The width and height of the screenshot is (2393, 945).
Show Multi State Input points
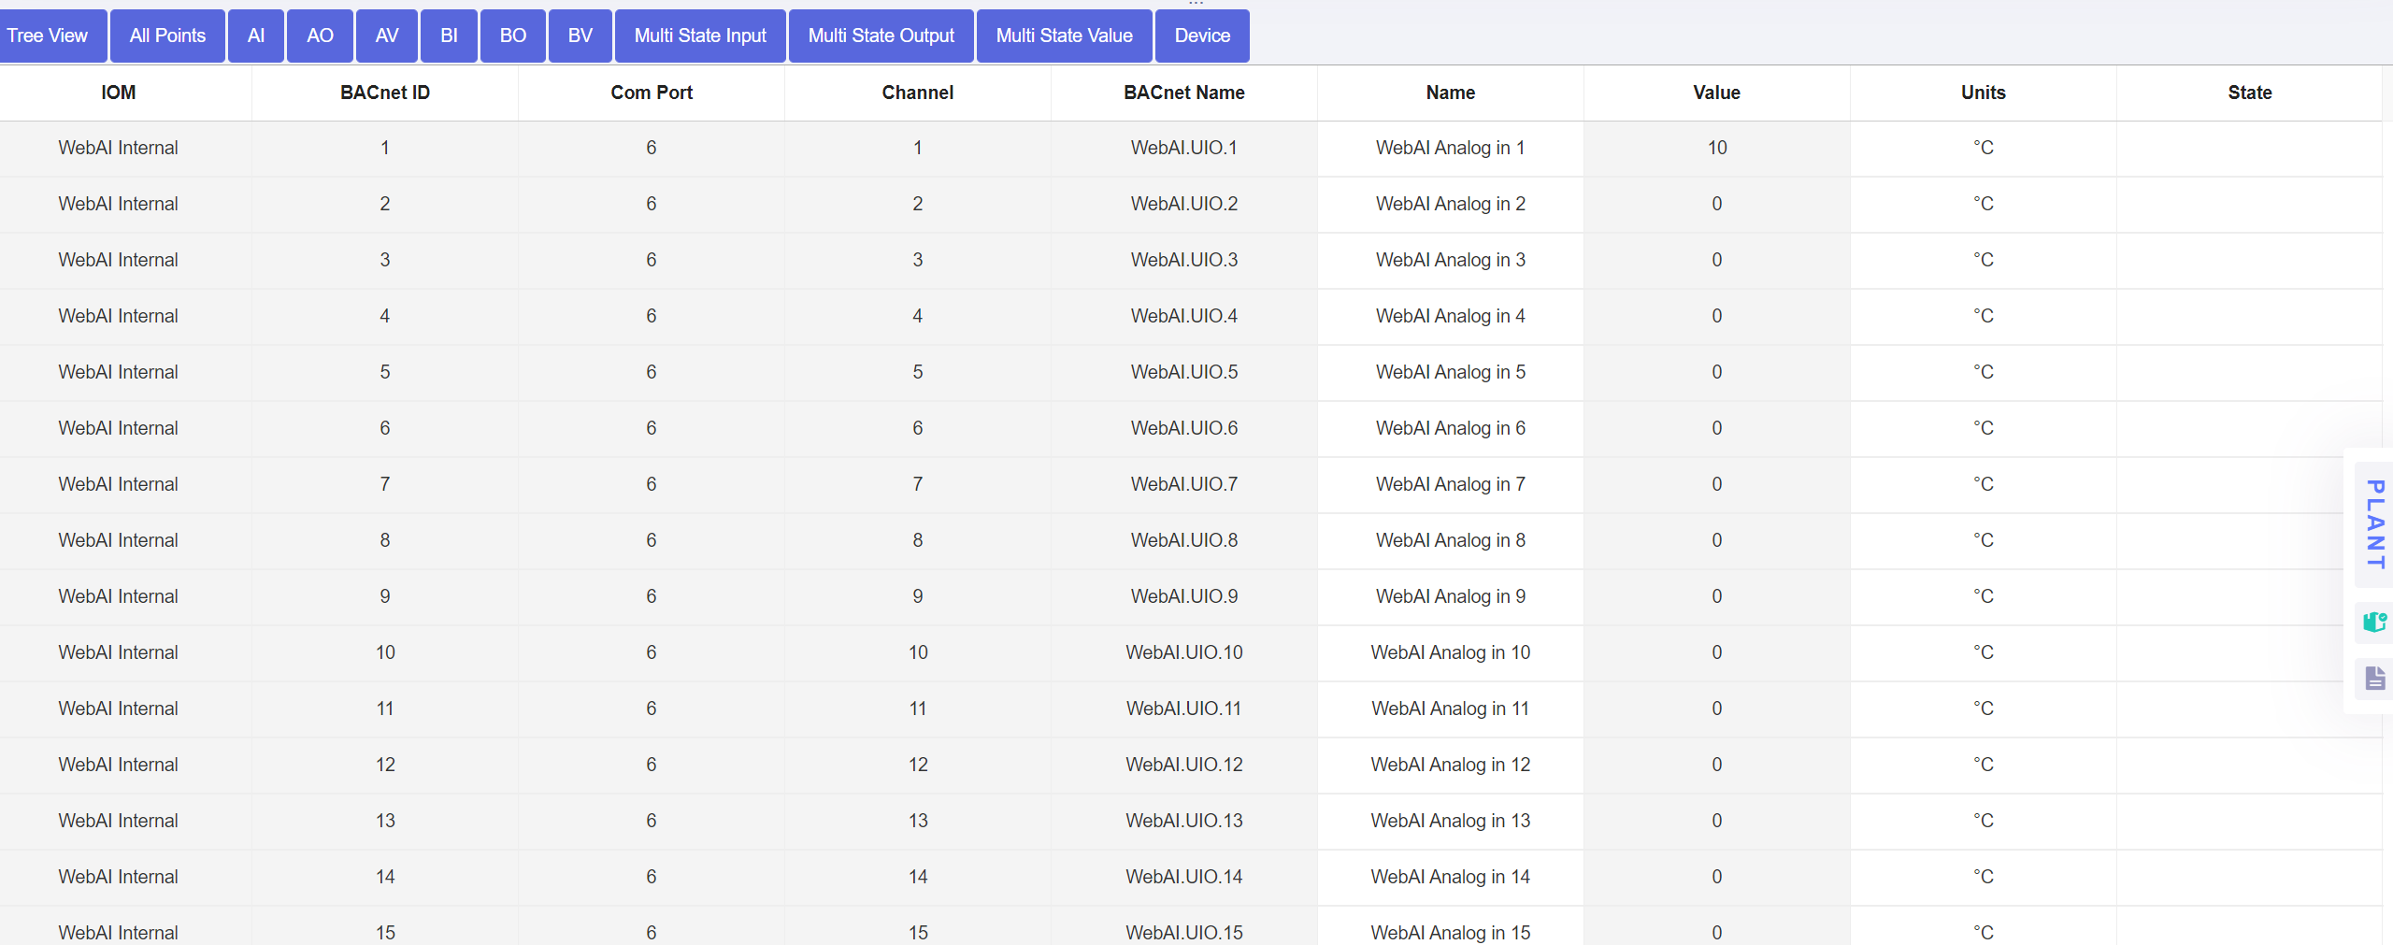(699, 36)
